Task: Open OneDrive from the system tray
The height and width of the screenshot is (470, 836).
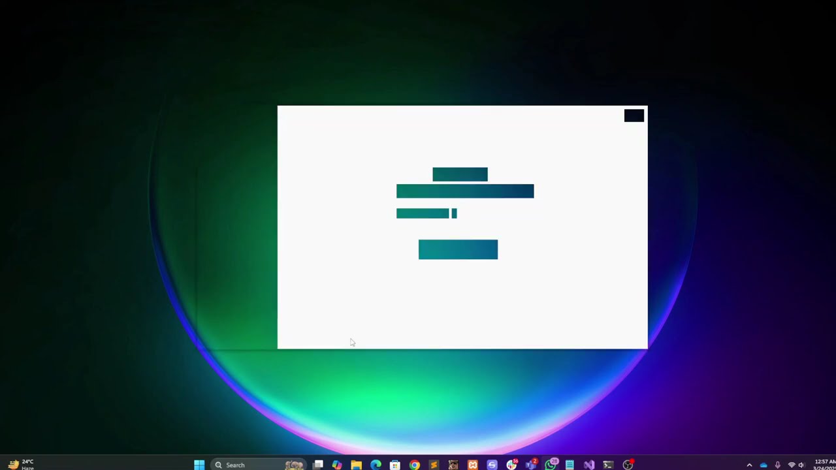Action: (x=763, y=465)
